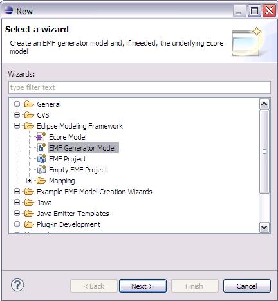Click the Plug-in Development folder icon

coord(29,224)
